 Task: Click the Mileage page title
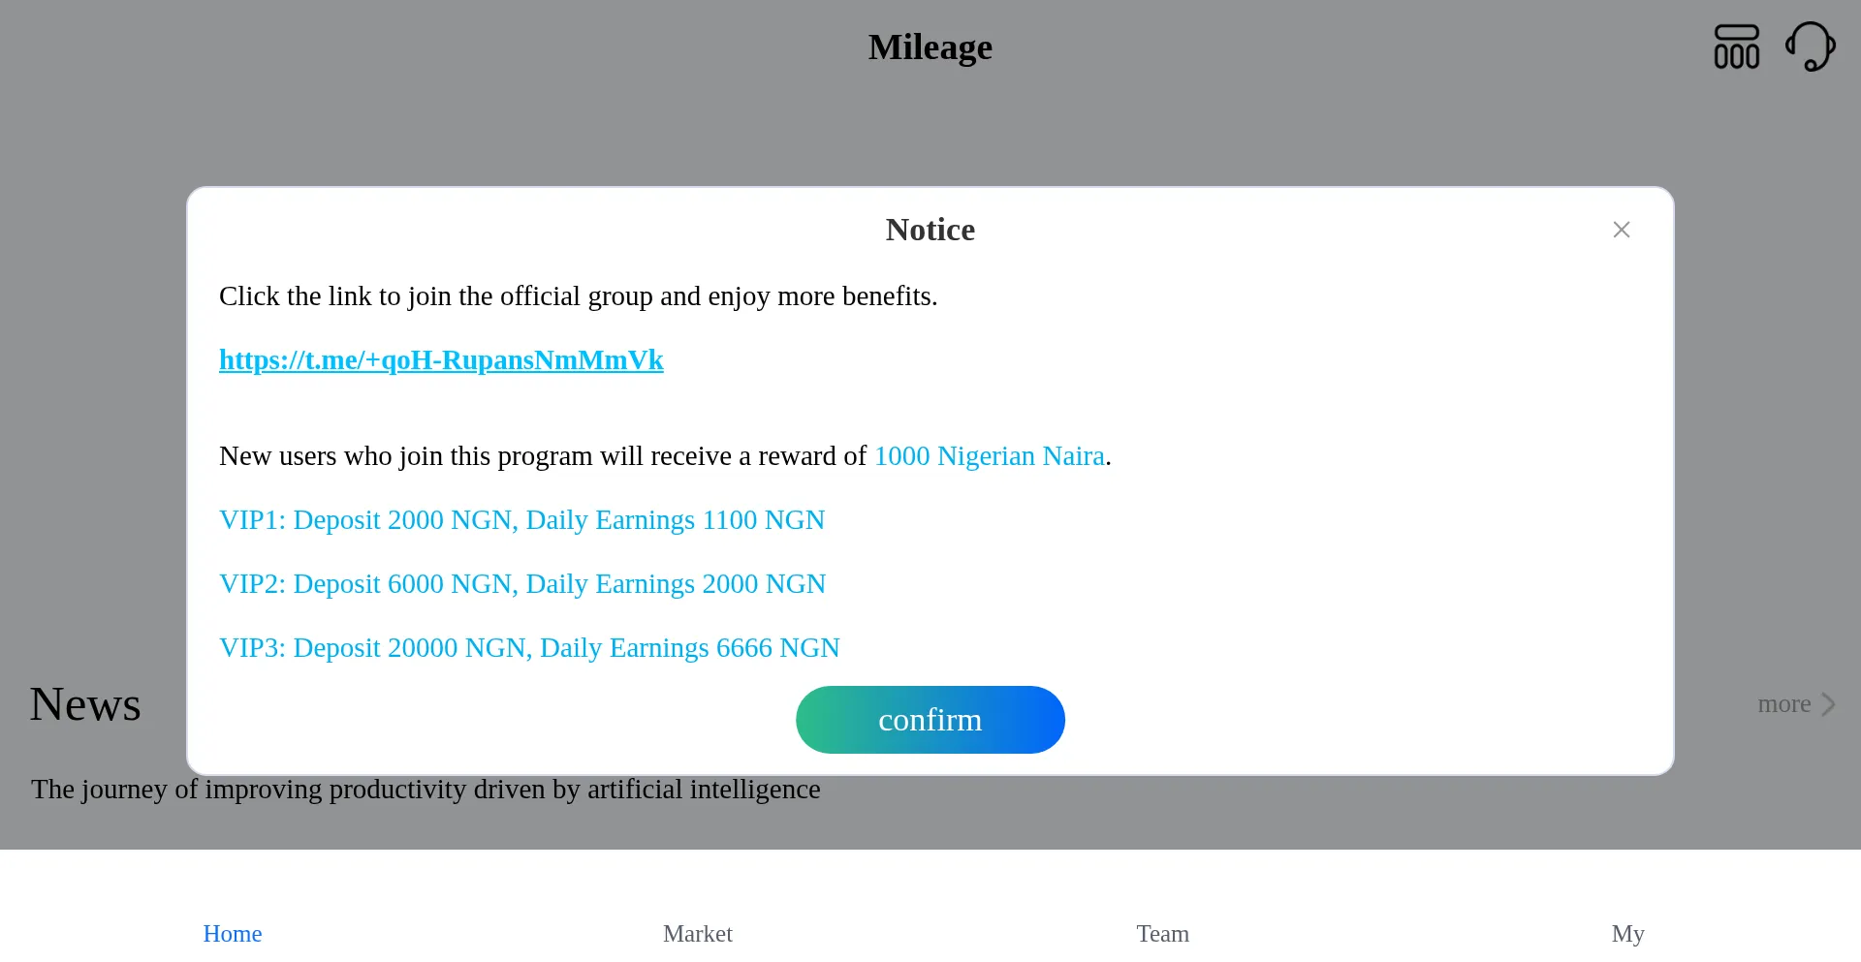pyautogui.click(x=930, y=47)
